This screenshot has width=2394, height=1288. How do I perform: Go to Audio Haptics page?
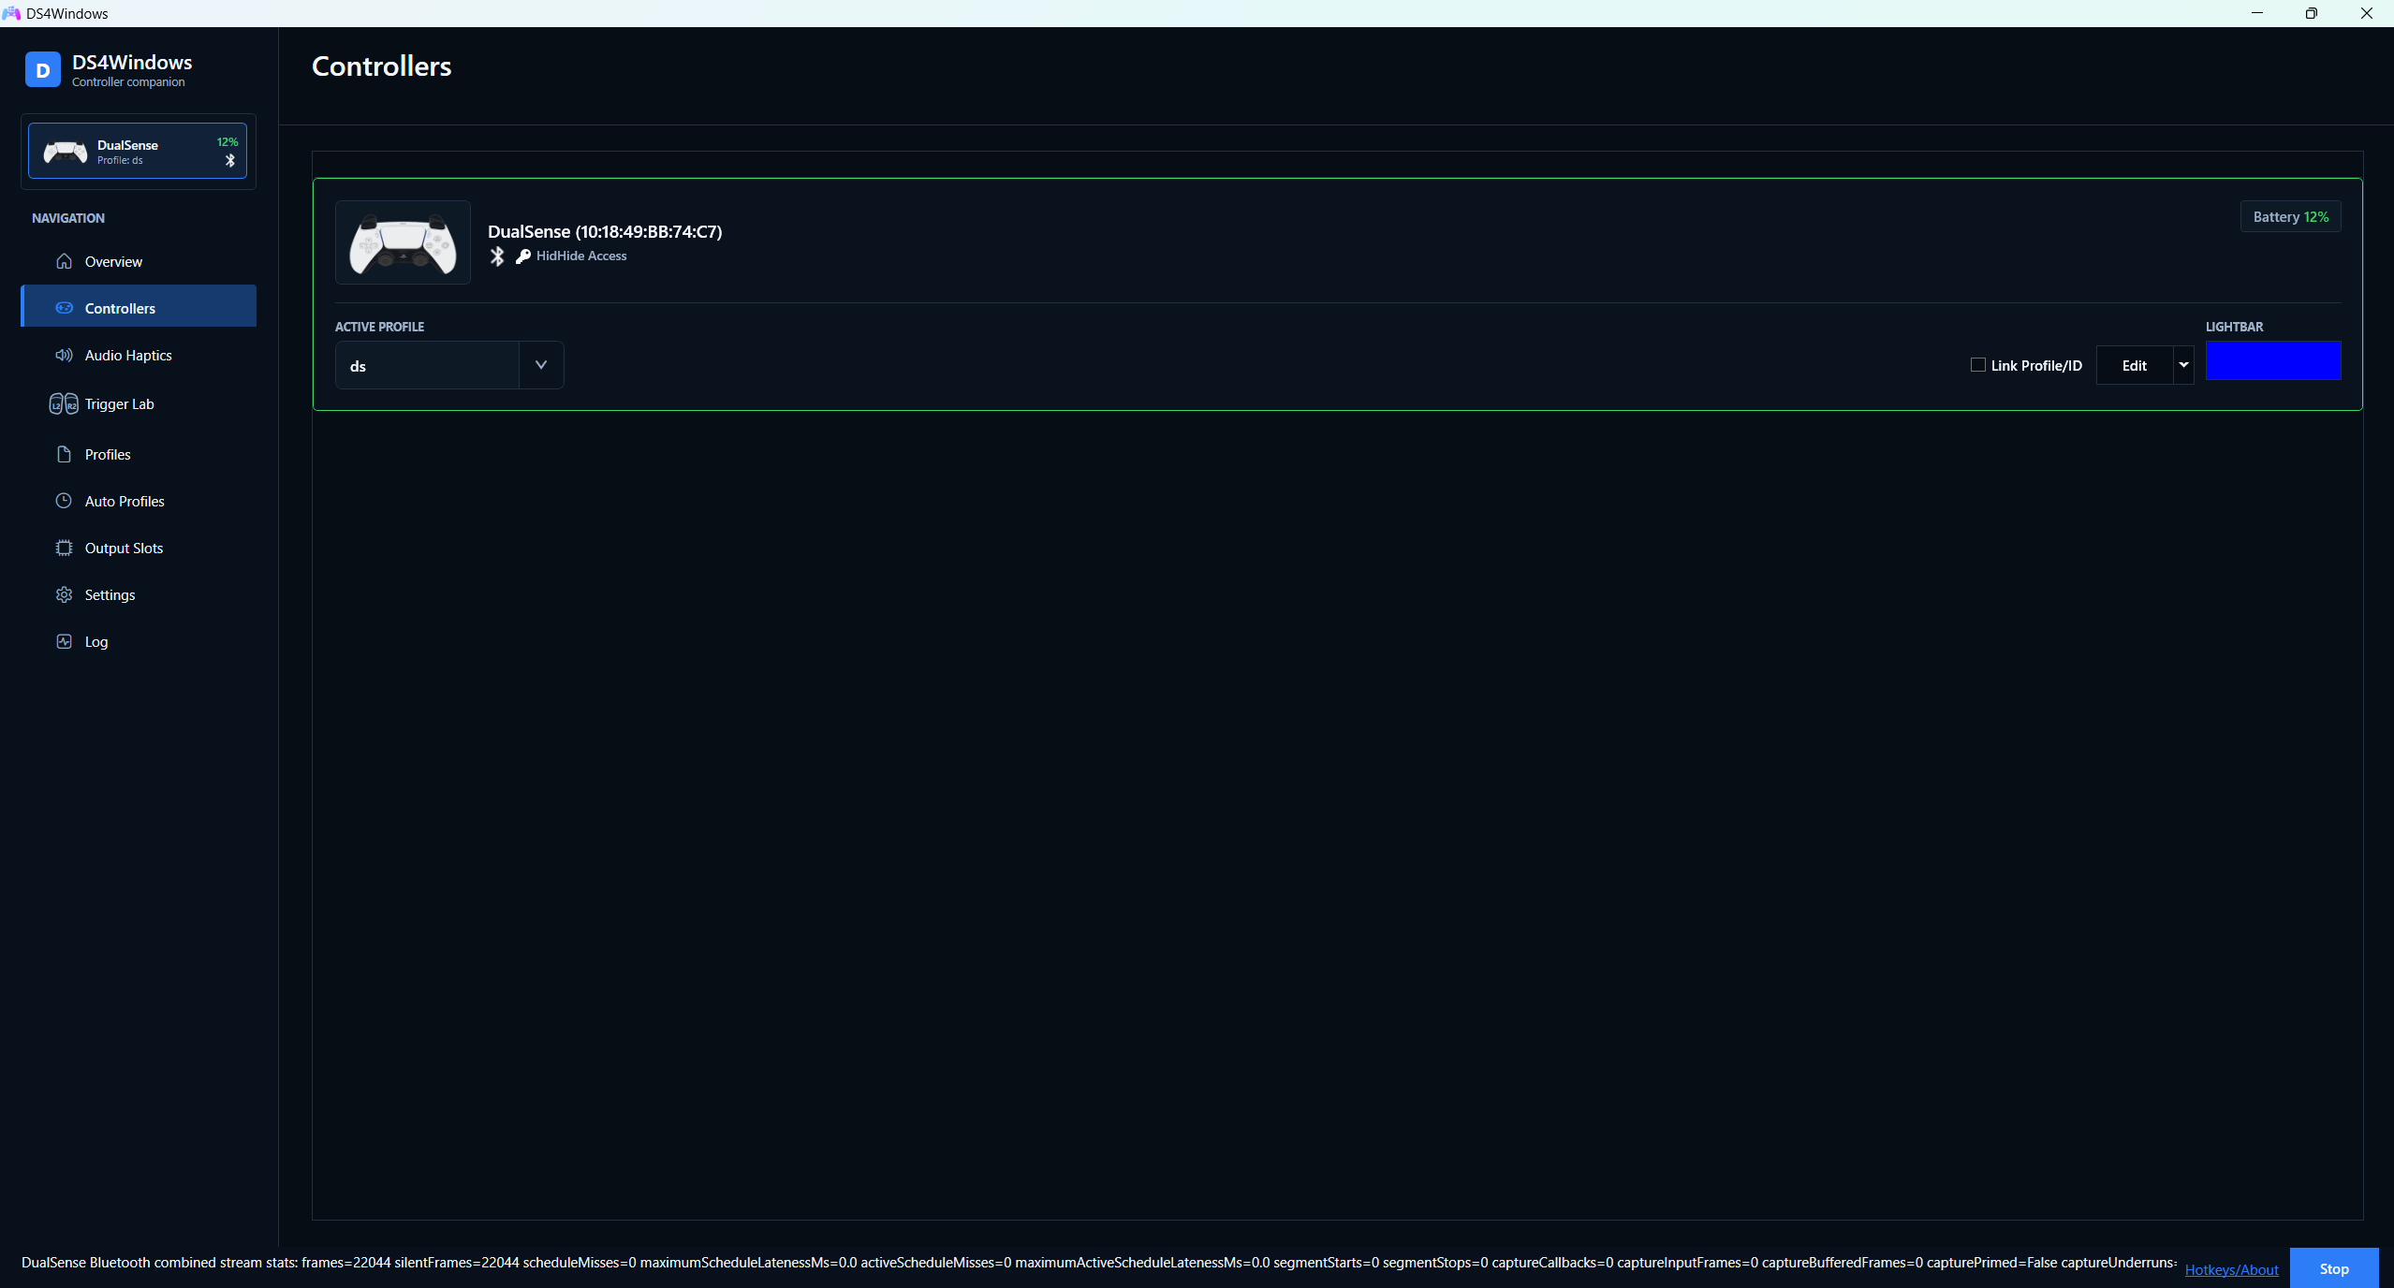[x=139, y=355]
